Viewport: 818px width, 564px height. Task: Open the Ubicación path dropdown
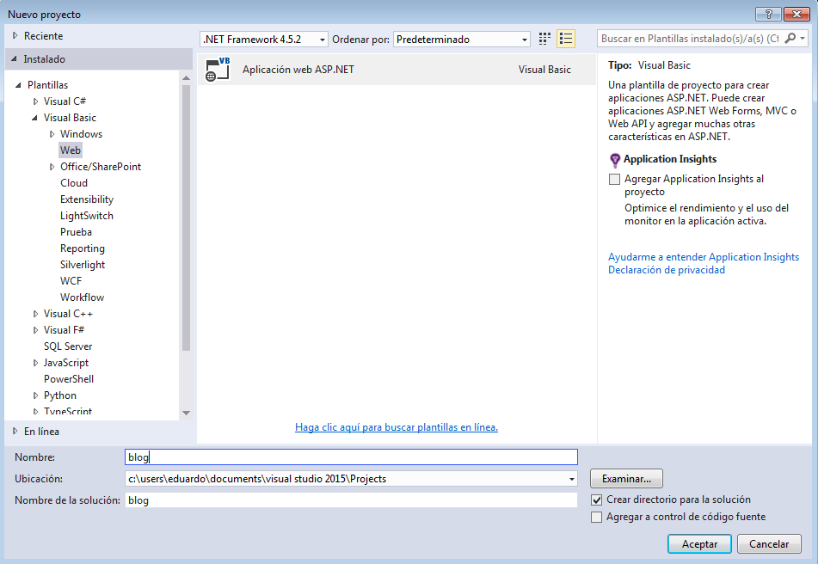tap(572, 479)
